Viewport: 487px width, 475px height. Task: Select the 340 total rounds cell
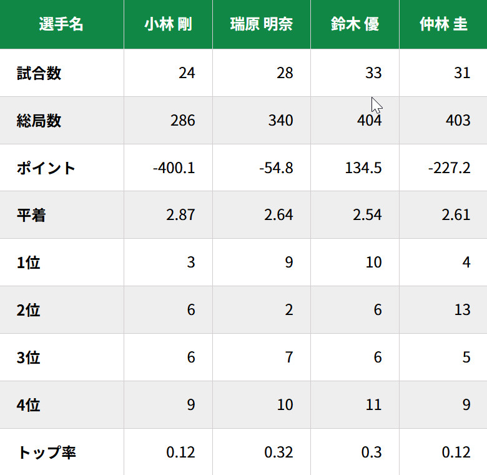click(280, 121)
